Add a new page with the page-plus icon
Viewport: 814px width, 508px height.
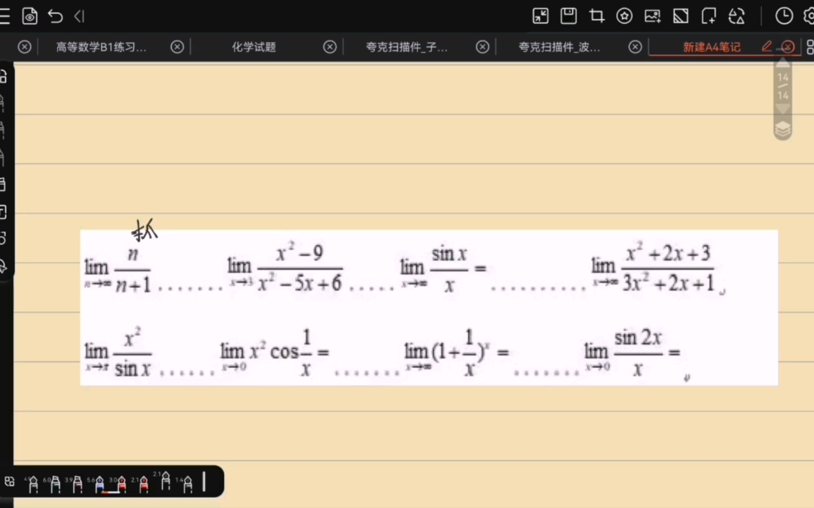(x=708, y=16)
